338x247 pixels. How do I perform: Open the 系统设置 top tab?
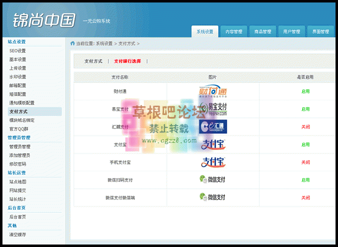pyautogui.click(x=205, y=32)
